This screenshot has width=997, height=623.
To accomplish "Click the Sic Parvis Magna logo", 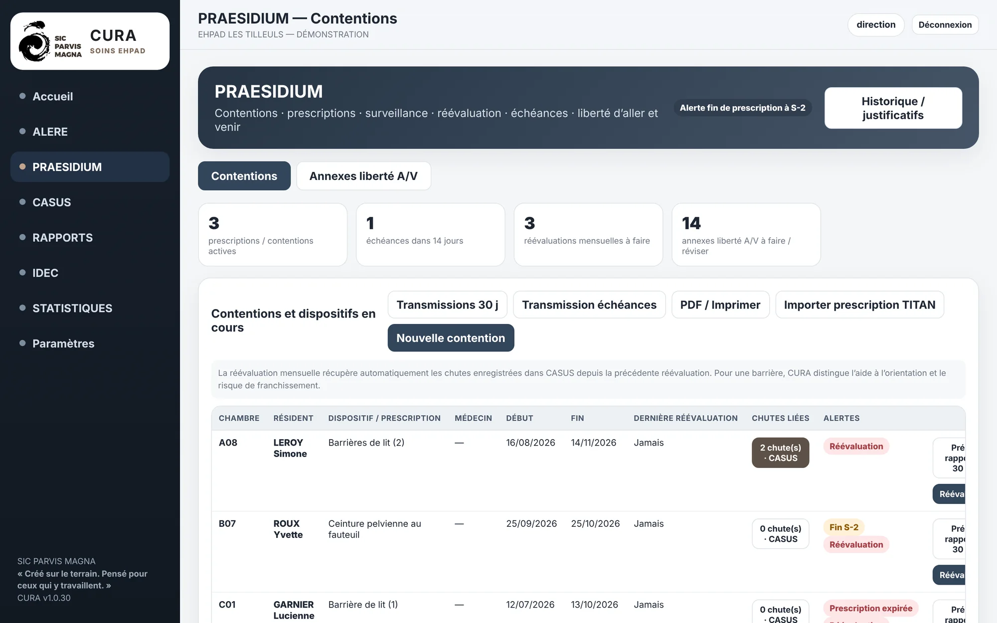I will [x=50, y=41].
